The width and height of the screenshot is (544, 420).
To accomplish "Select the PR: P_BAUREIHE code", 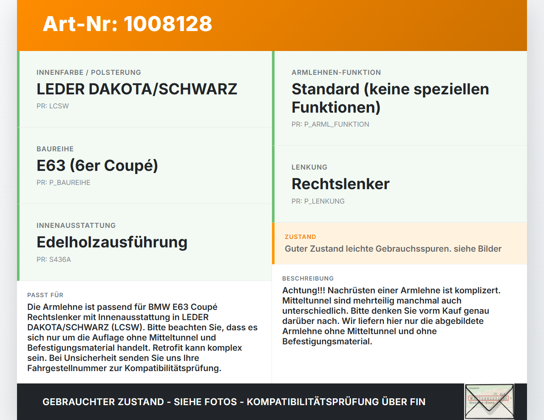I will 63,182.
